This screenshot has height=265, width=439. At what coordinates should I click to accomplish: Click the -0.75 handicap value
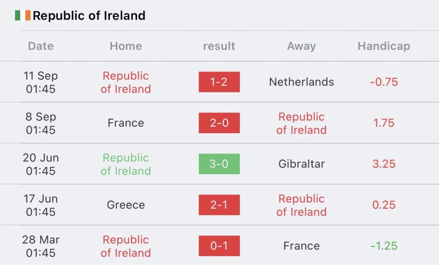point(384,82)
